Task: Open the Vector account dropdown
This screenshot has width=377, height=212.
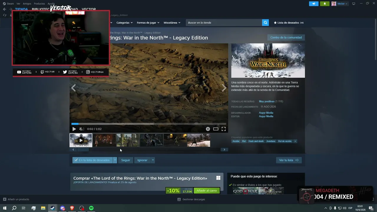Action: [340, 4]
